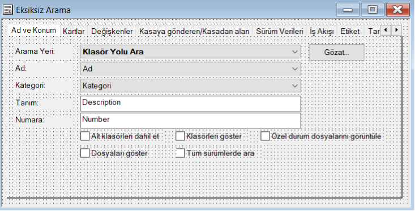Enable Alt klasörleri dahil et checkbox
The width and height of the screenshot is (415, 211).
tap(85, 136)
